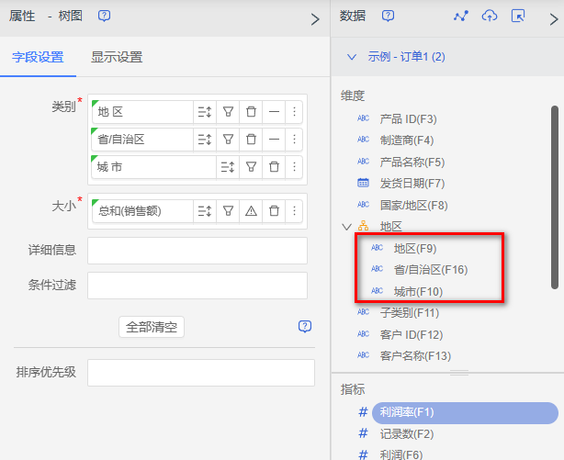Collapse the 属性 properties panel with arrow

tap(315, 18)
